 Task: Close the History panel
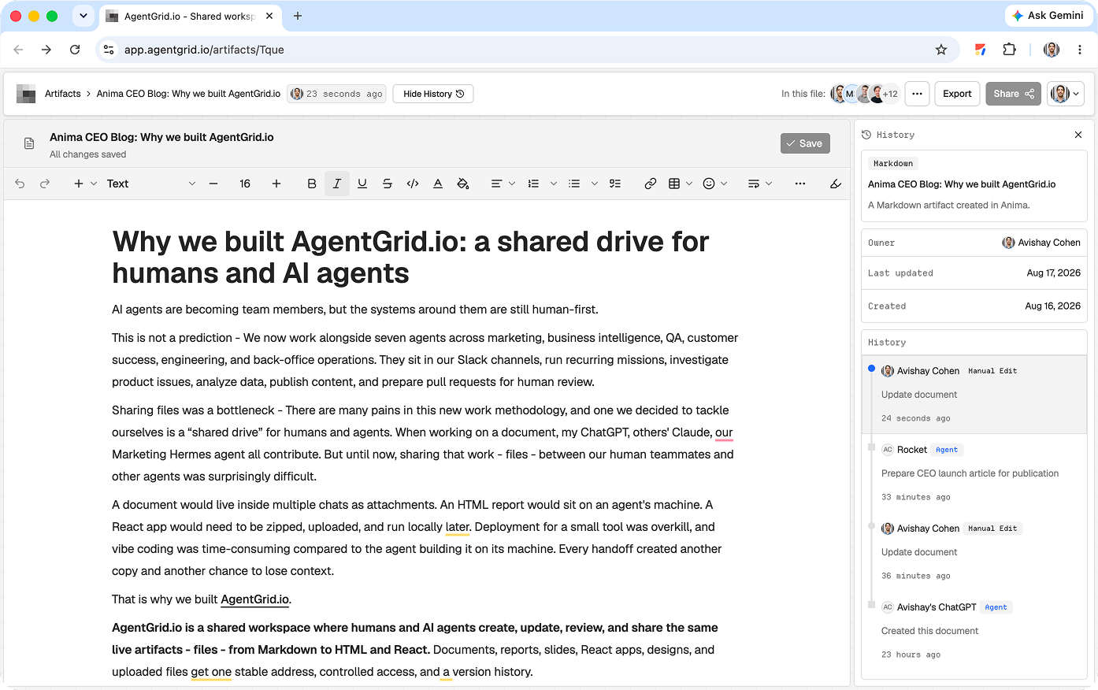[x=1078, y=135]
